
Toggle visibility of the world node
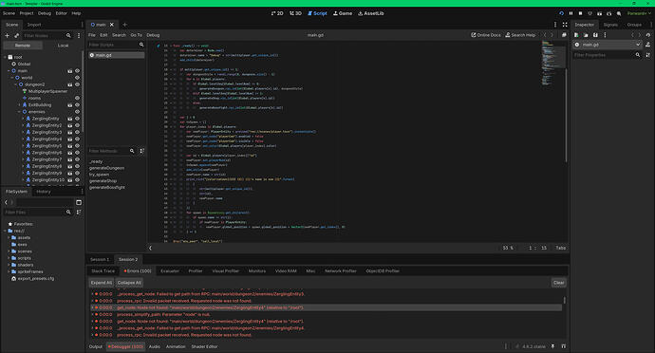tap(77, 78)
